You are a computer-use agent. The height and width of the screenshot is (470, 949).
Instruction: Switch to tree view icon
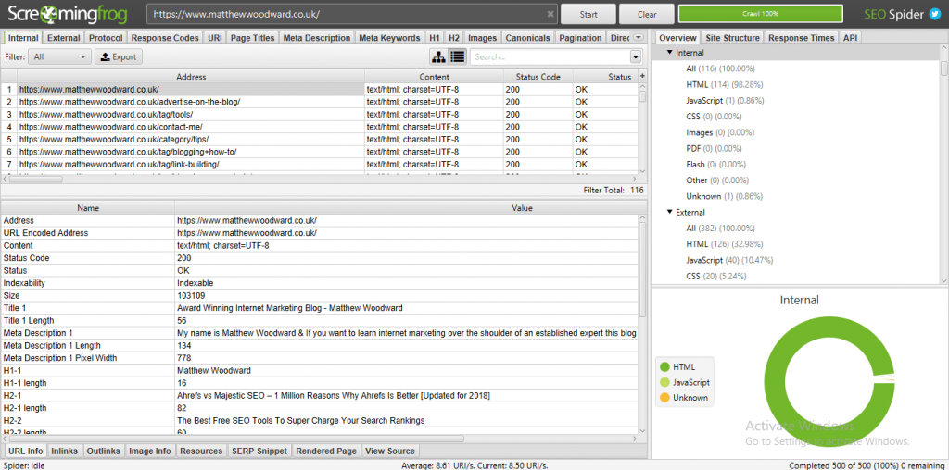pyautogui.click(x=438, y=56)
